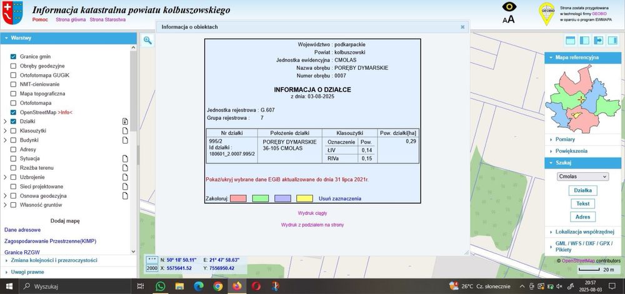Click the Adres search button
625x294 pixels.
pos(582,217)
